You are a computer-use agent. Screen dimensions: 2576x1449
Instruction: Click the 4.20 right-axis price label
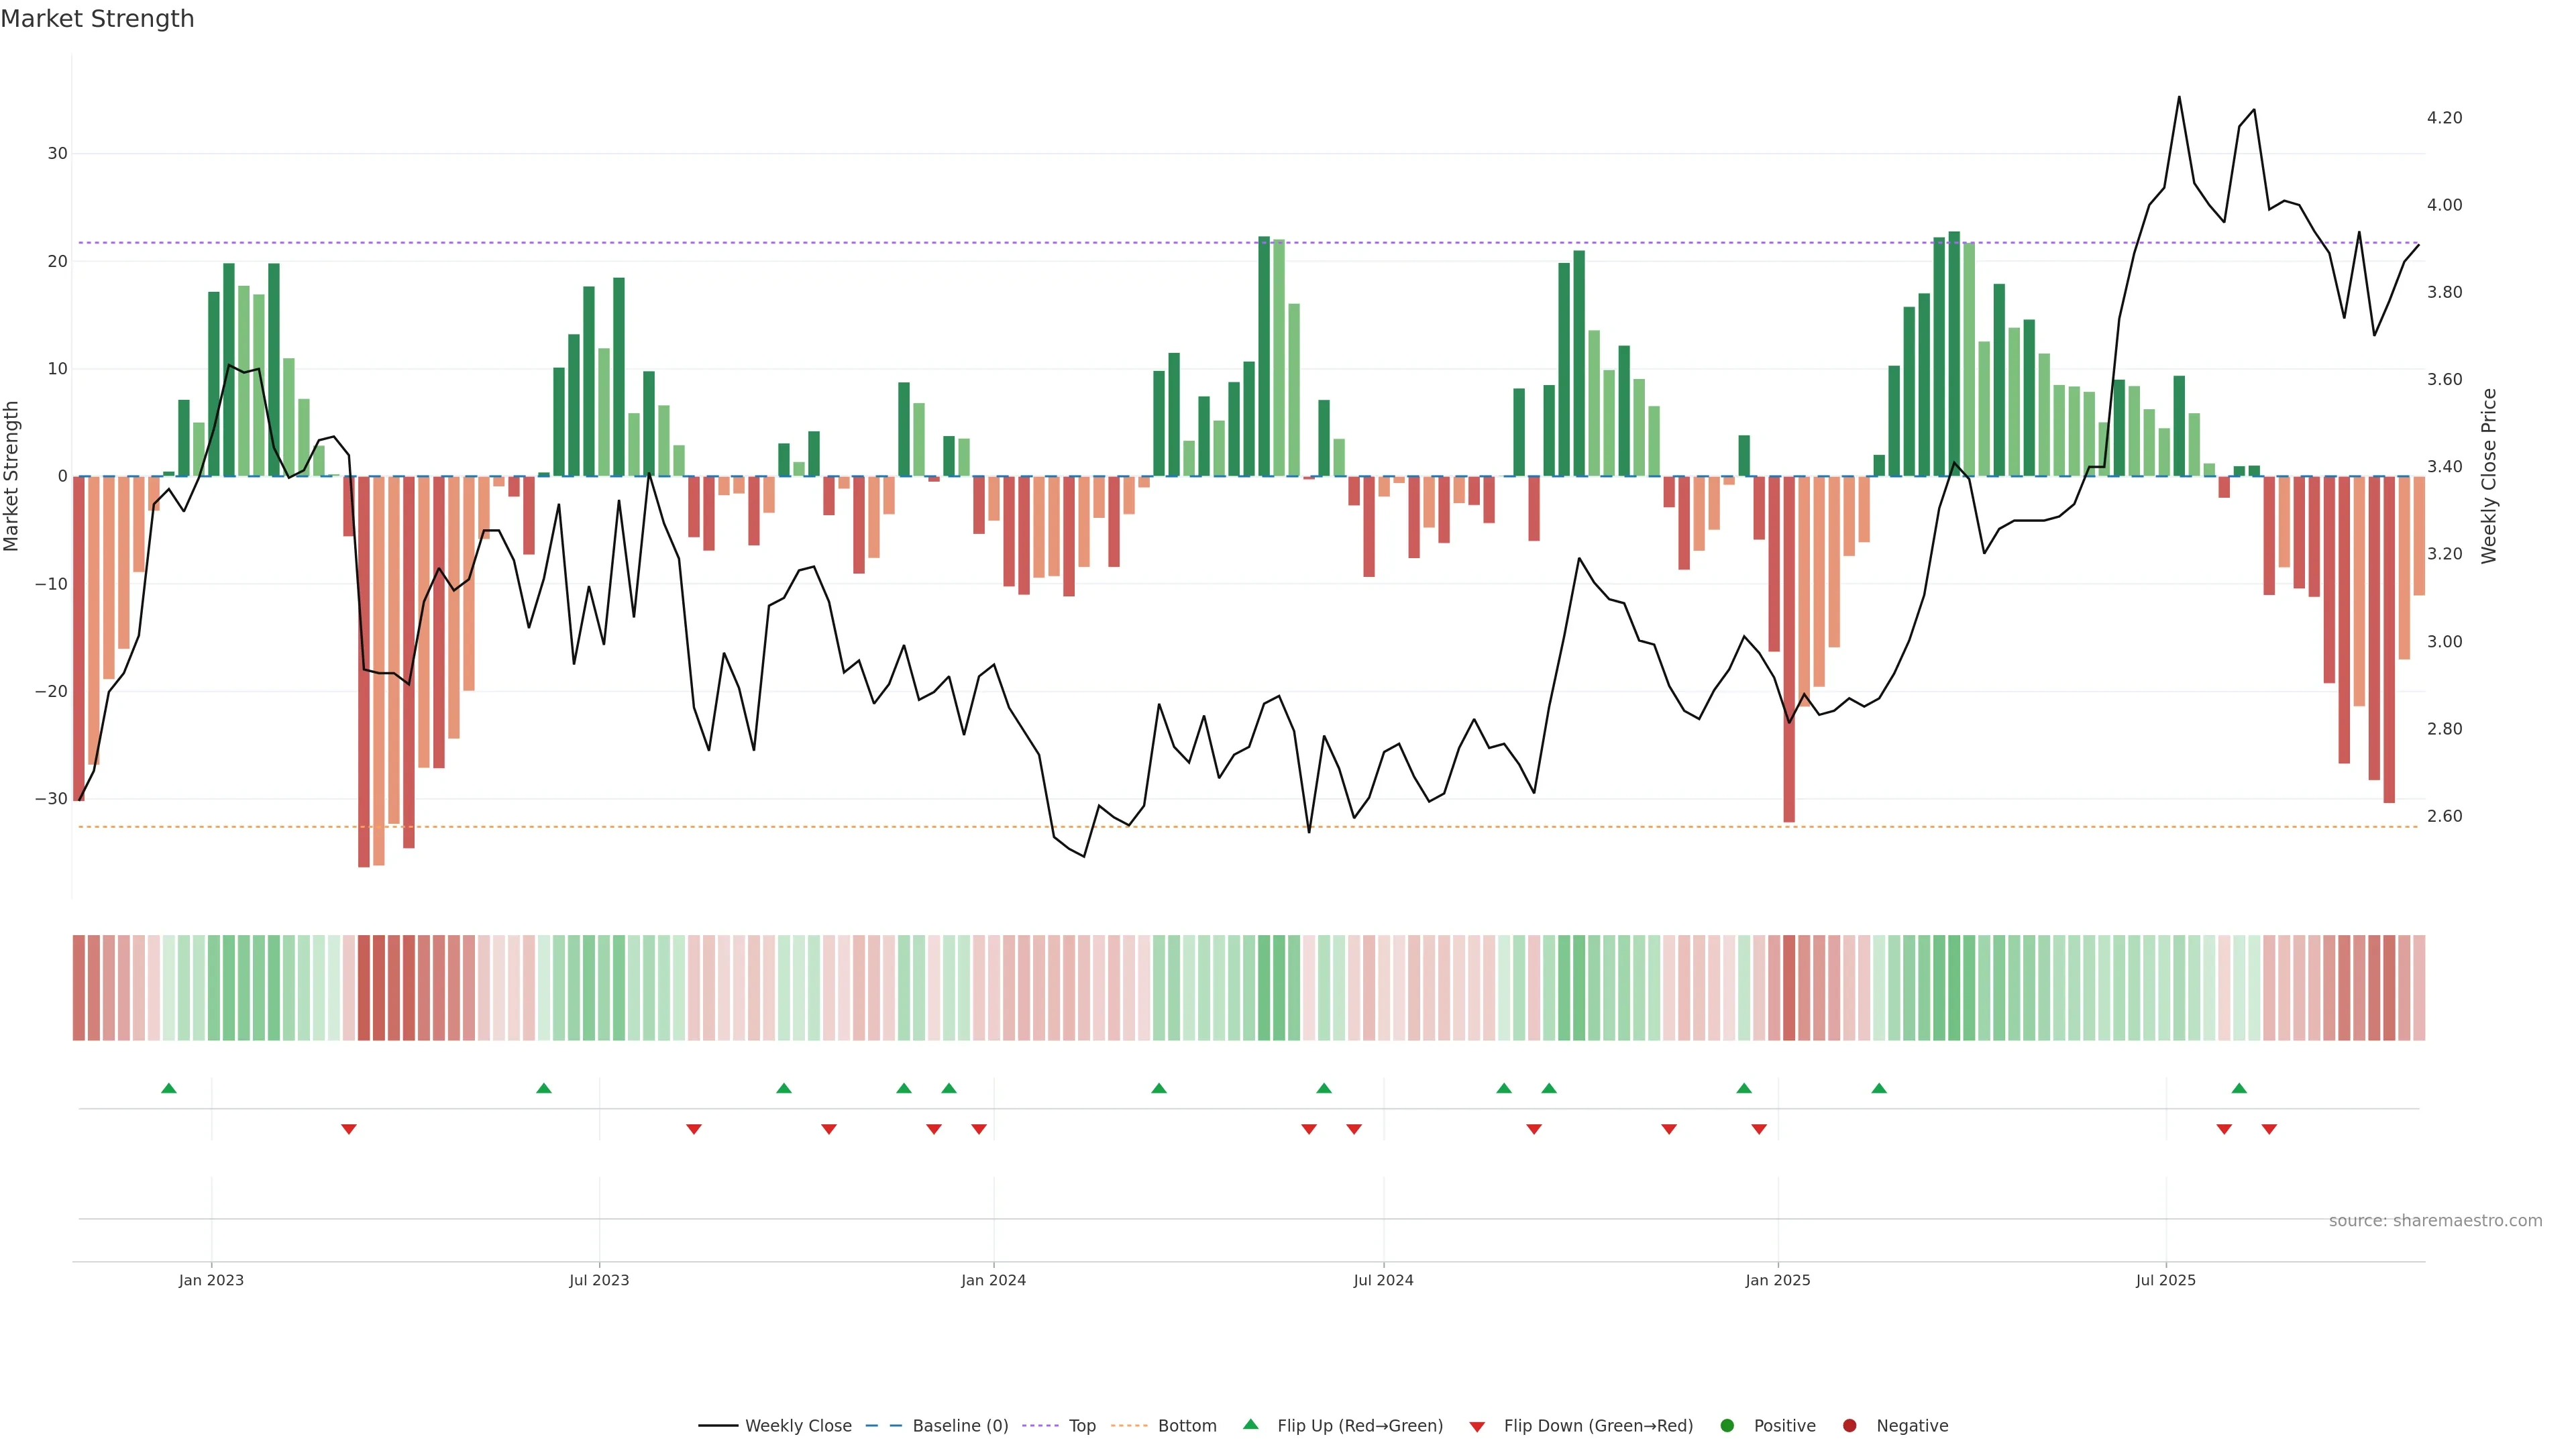pyautogui.click(x=2444, y=118)
